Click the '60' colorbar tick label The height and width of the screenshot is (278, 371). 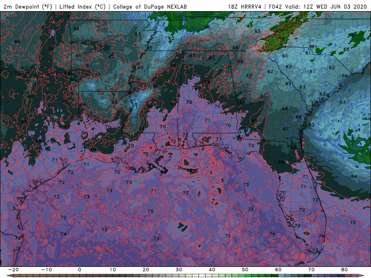[278, 270]
